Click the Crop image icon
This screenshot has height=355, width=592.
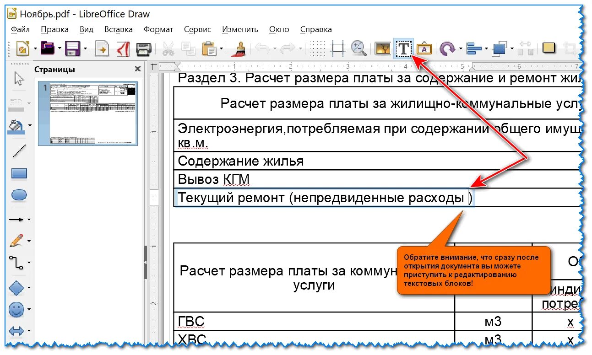[570, 48]
